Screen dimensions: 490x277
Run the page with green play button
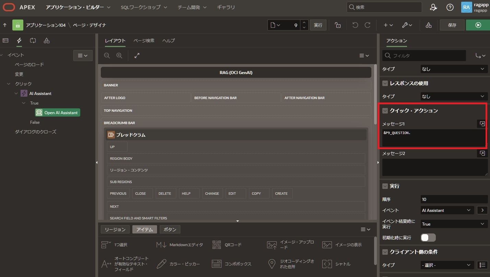478,25
